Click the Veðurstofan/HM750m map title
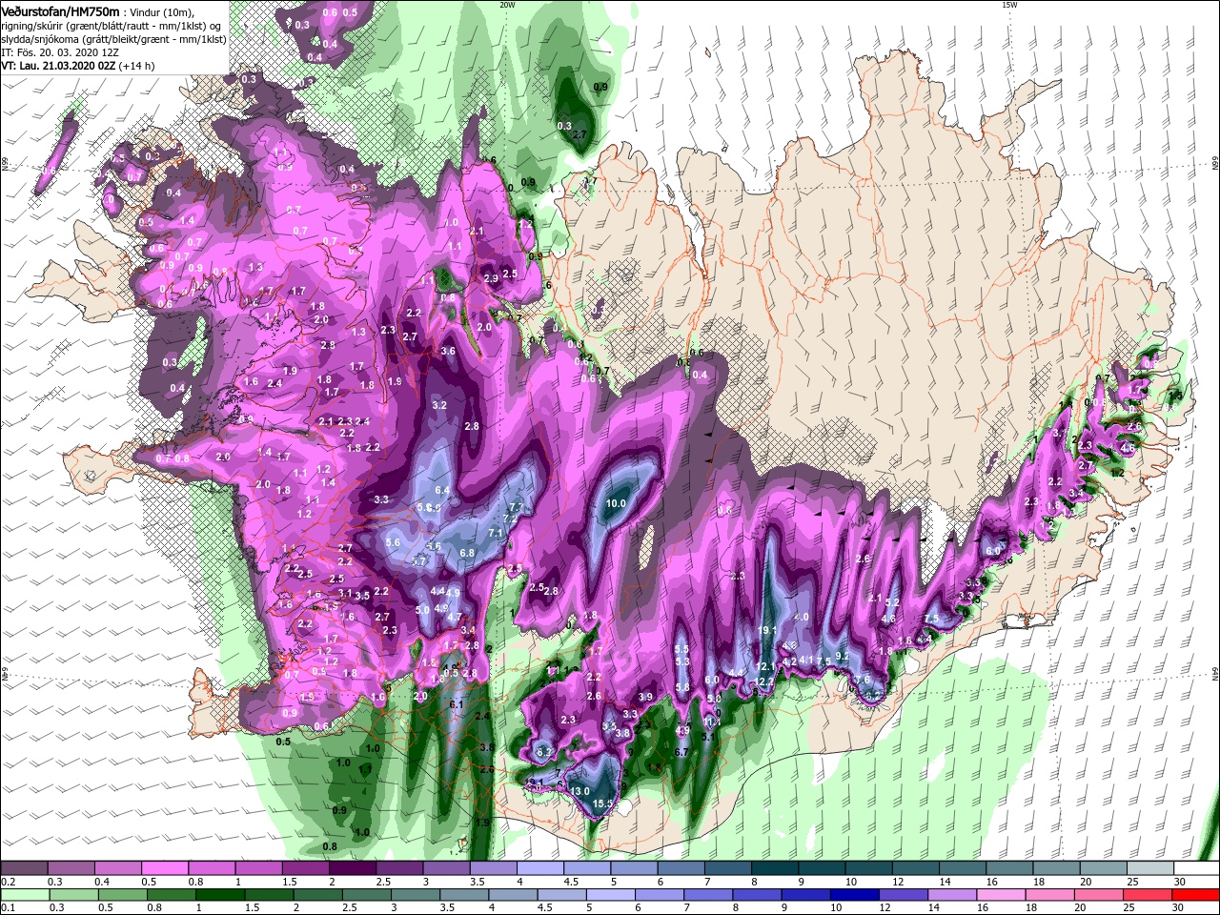 coord(60,10)
